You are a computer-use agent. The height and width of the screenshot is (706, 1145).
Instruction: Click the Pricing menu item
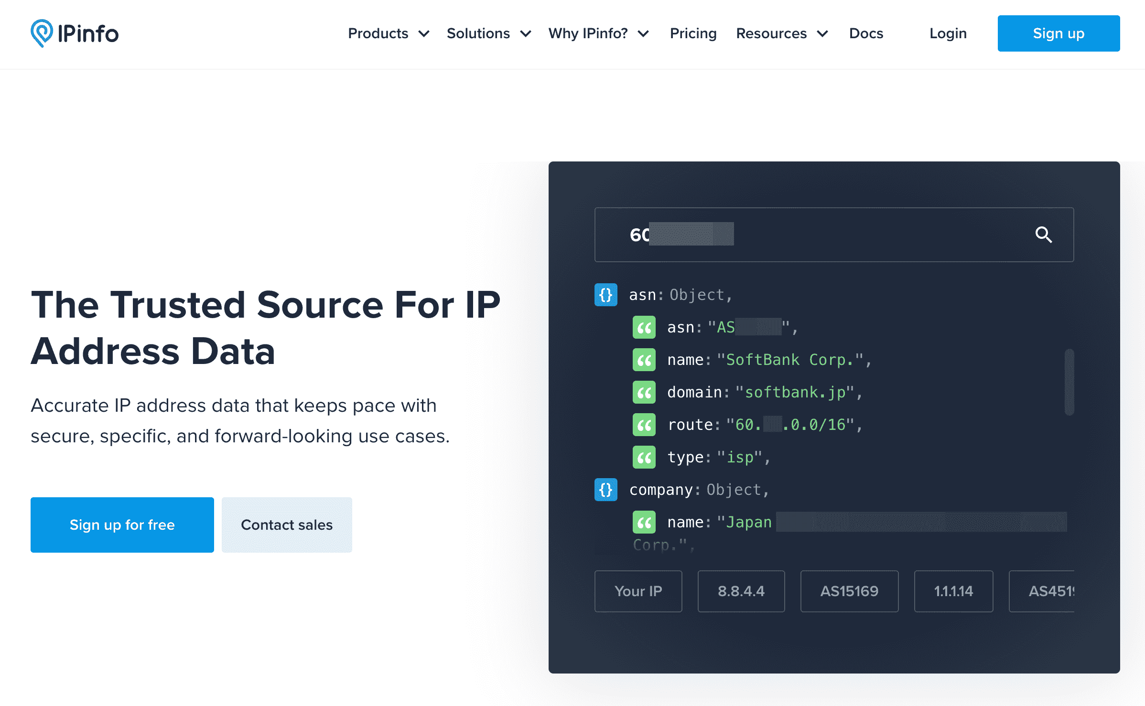693,33
